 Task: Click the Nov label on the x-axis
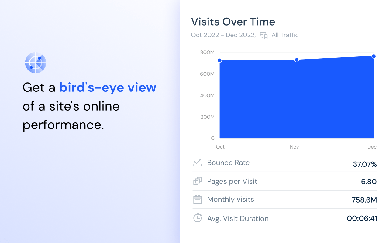[x=294, y=147]
